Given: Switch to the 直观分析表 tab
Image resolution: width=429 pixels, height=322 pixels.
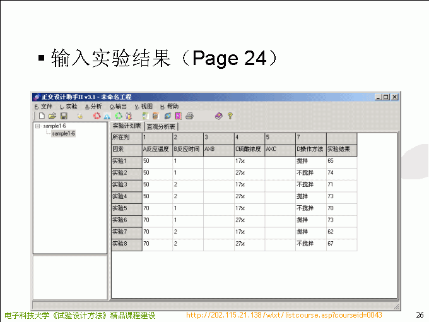Looking at the screenshot, I should point(161,126).
